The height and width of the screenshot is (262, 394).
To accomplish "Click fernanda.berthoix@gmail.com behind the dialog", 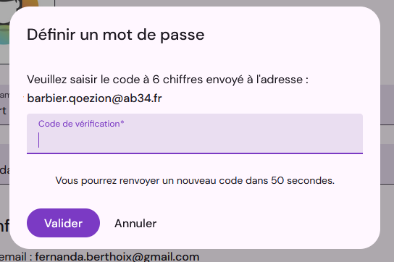I will click(x=117, y=257).
